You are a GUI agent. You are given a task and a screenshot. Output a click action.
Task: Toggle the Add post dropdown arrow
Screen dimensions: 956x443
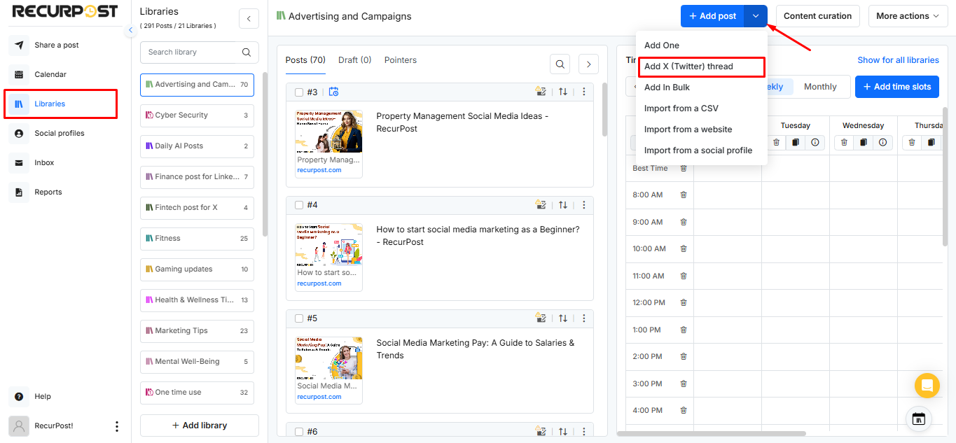[756, 16]
